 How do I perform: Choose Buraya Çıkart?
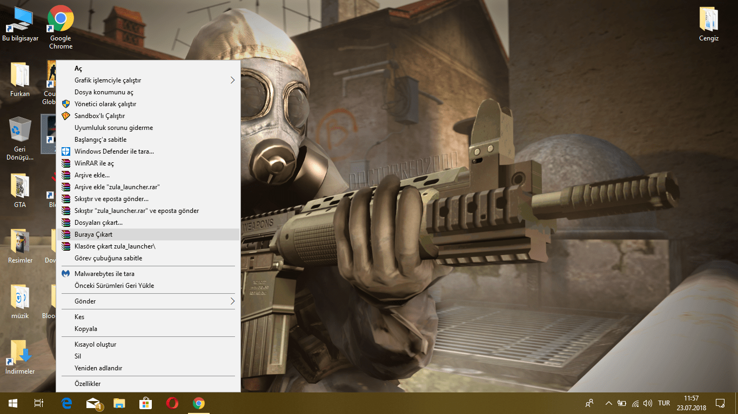[148, 234]
